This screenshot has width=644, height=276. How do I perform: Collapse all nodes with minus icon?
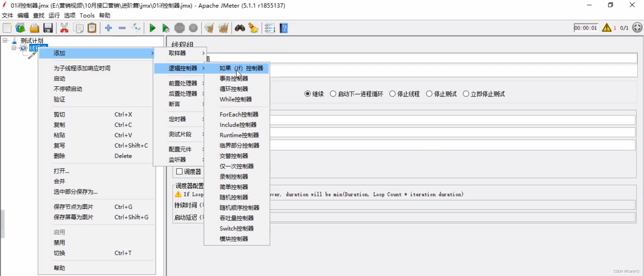coord(122,28)
